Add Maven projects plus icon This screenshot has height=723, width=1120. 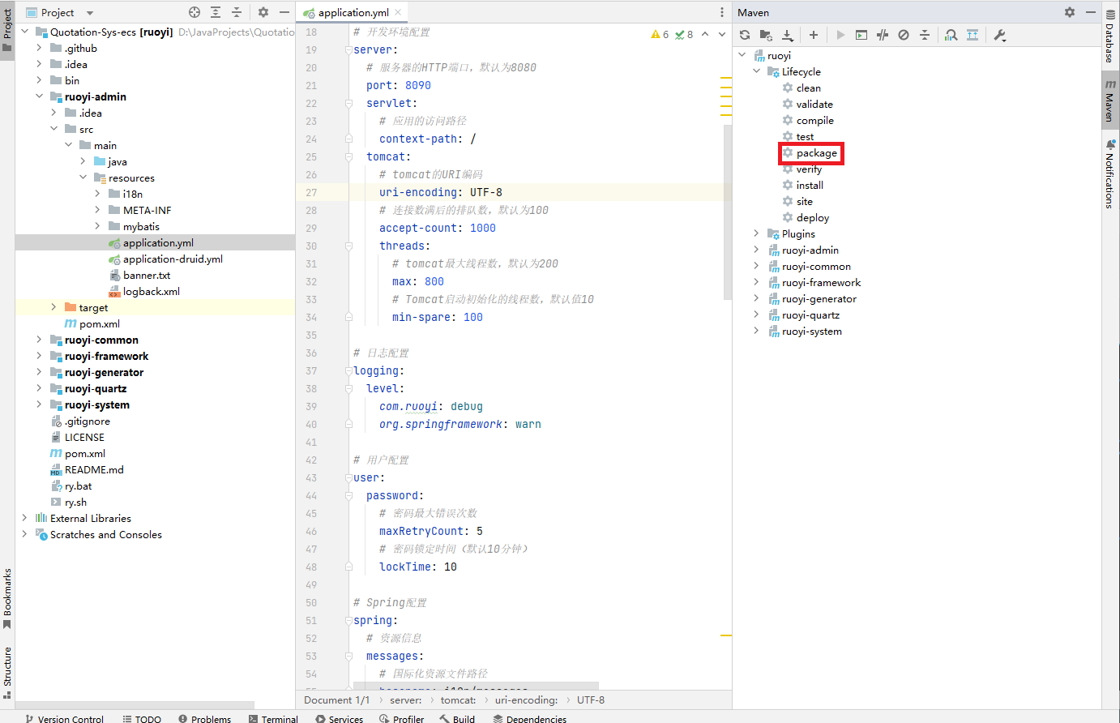click(x=814, y=35)
